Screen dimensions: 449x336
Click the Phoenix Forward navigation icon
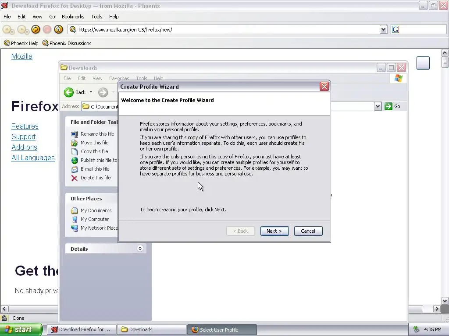coord(23,29)
